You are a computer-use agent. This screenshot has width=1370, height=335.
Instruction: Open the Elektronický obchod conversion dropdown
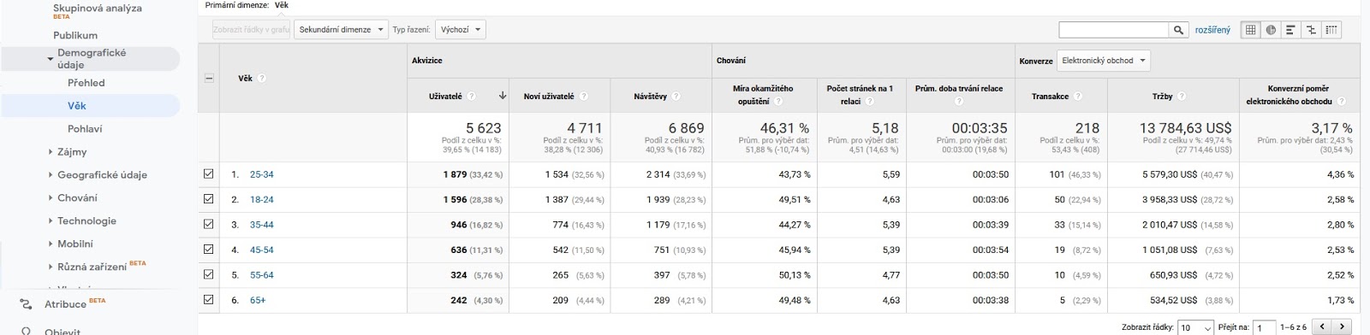click(1104, 61)
